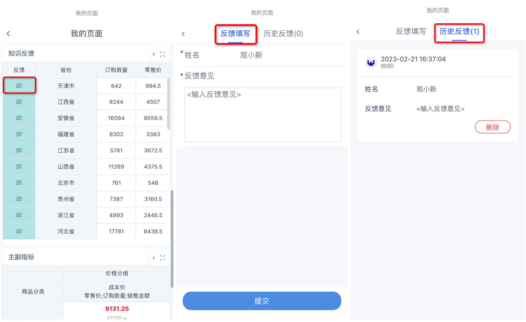This screenshot has height=322, width=526.
Task: Expand 主副指标 panel to fullscreen
Action: (x=163, y=258)
